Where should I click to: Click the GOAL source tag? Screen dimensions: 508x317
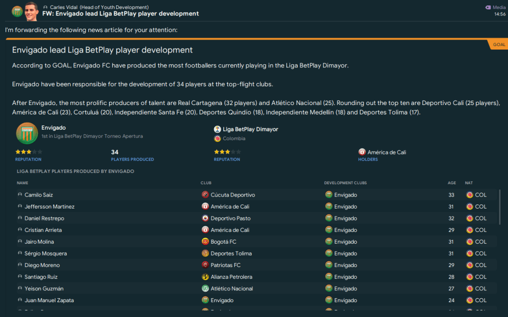pyautogui.click(x=499, y=45)
